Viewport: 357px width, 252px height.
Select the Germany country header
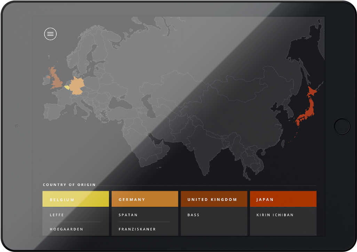(x=145, y=199)
